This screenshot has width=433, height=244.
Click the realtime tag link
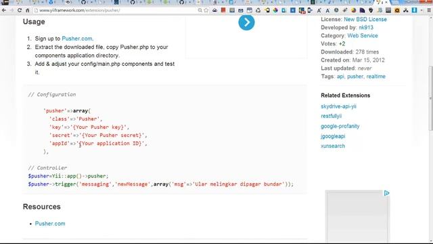click(x=376, y=77)
